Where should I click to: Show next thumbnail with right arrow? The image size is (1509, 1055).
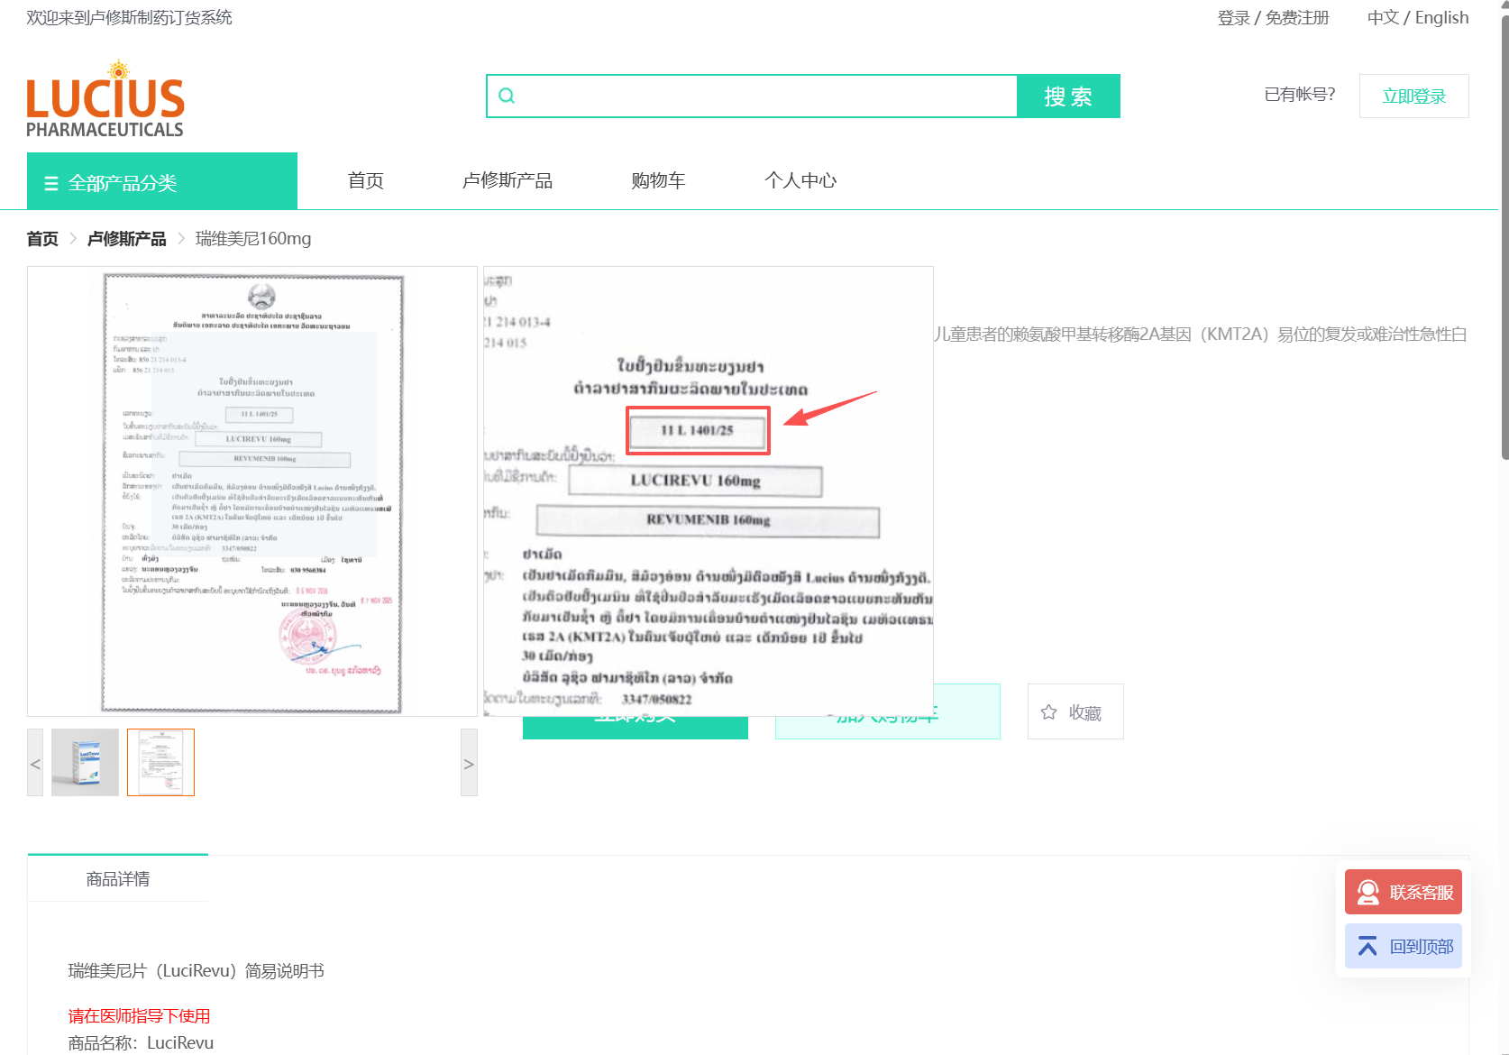point(469,763)
